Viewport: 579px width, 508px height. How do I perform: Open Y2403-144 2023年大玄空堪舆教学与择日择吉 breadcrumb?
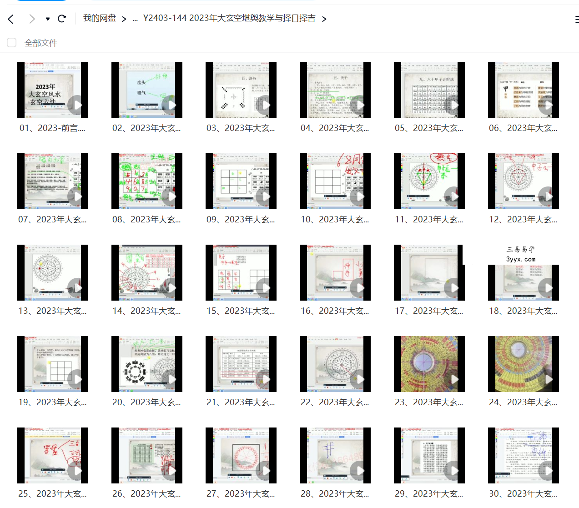229,18
